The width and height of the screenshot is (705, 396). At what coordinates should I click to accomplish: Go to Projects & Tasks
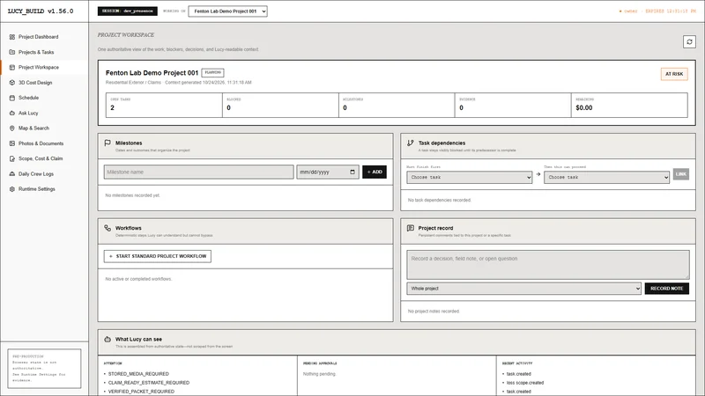(36, 52)
